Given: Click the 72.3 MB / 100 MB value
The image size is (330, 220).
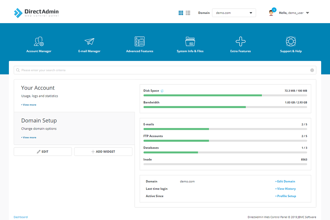Looking at the screenshot, I should [296, 91].
